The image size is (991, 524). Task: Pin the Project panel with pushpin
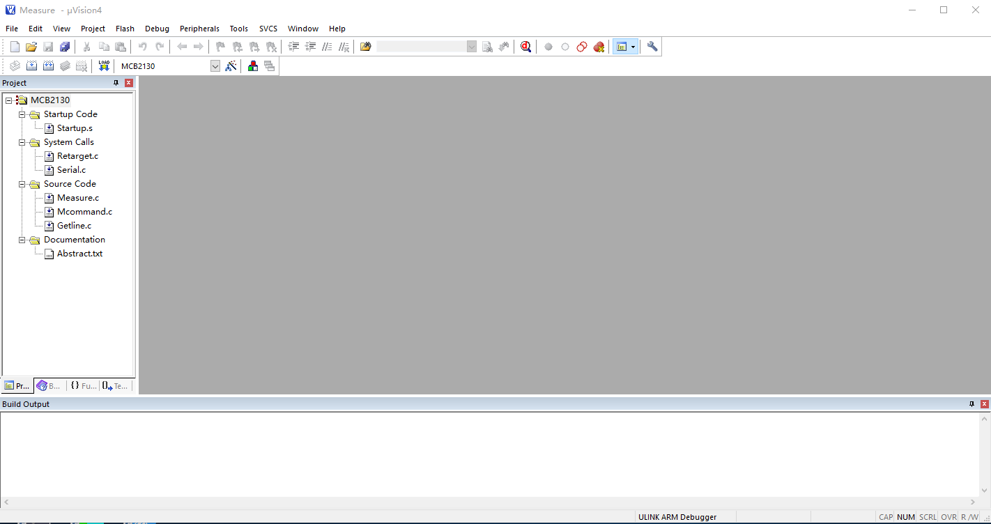pyautogui.click(x=116, y=83)
